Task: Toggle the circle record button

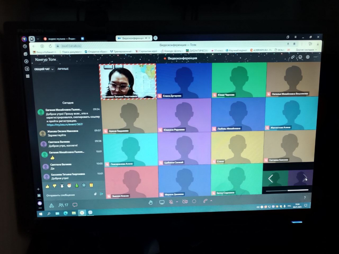Action: click(194, 201)
